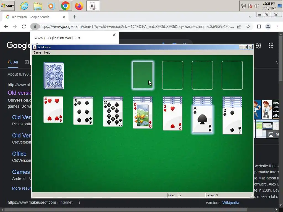Image resolution: width=283 pixels, height=212 pixels.
Task: Select the All search tab
Action: click(x=13, y=62)
